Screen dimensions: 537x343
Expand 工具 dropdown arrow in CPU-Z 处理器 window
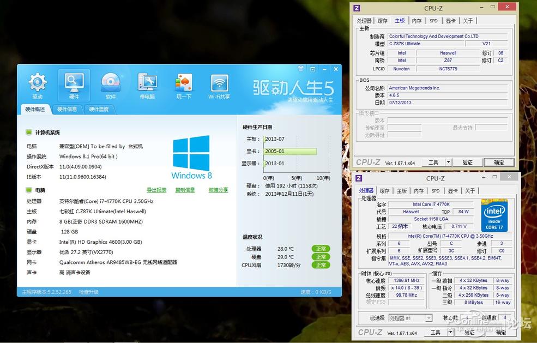click(451, 332)
